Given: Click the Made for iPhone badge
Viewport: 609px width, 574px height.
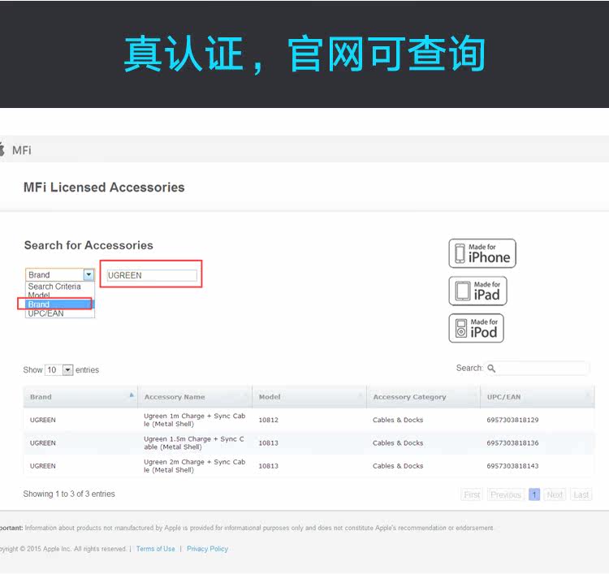Looking at the screenshot, I should 482,253.
